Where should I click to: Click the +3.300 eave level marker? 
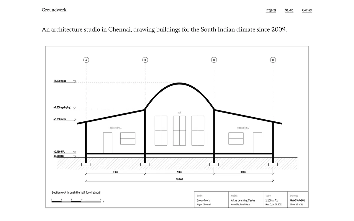(x=75, y=120)
